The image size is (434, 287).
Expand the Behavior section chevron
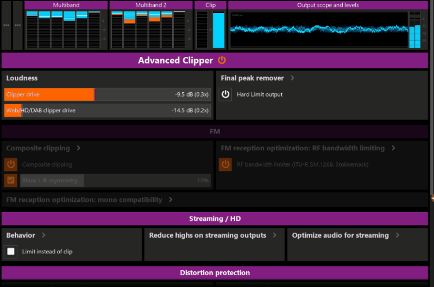point(43,235)
